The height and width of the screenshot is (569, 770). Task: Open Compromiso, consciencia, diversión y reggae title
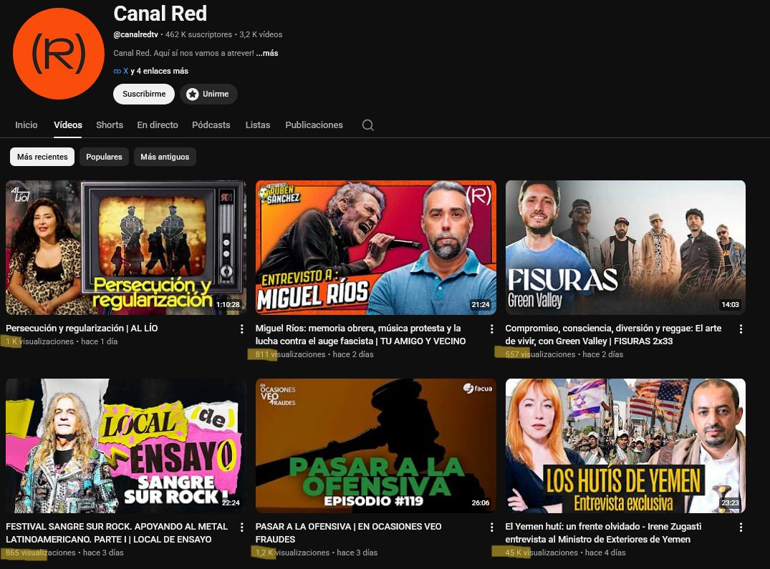click(613, 334)
